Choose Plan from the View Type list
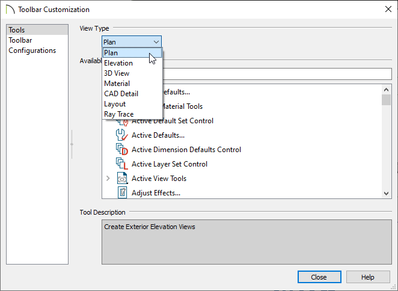This screenshot has height=291, width=398. [x=132, y=53]
